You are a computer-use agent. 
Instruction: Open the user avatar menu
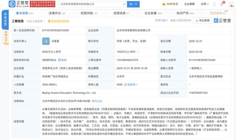tap(231, 4)
